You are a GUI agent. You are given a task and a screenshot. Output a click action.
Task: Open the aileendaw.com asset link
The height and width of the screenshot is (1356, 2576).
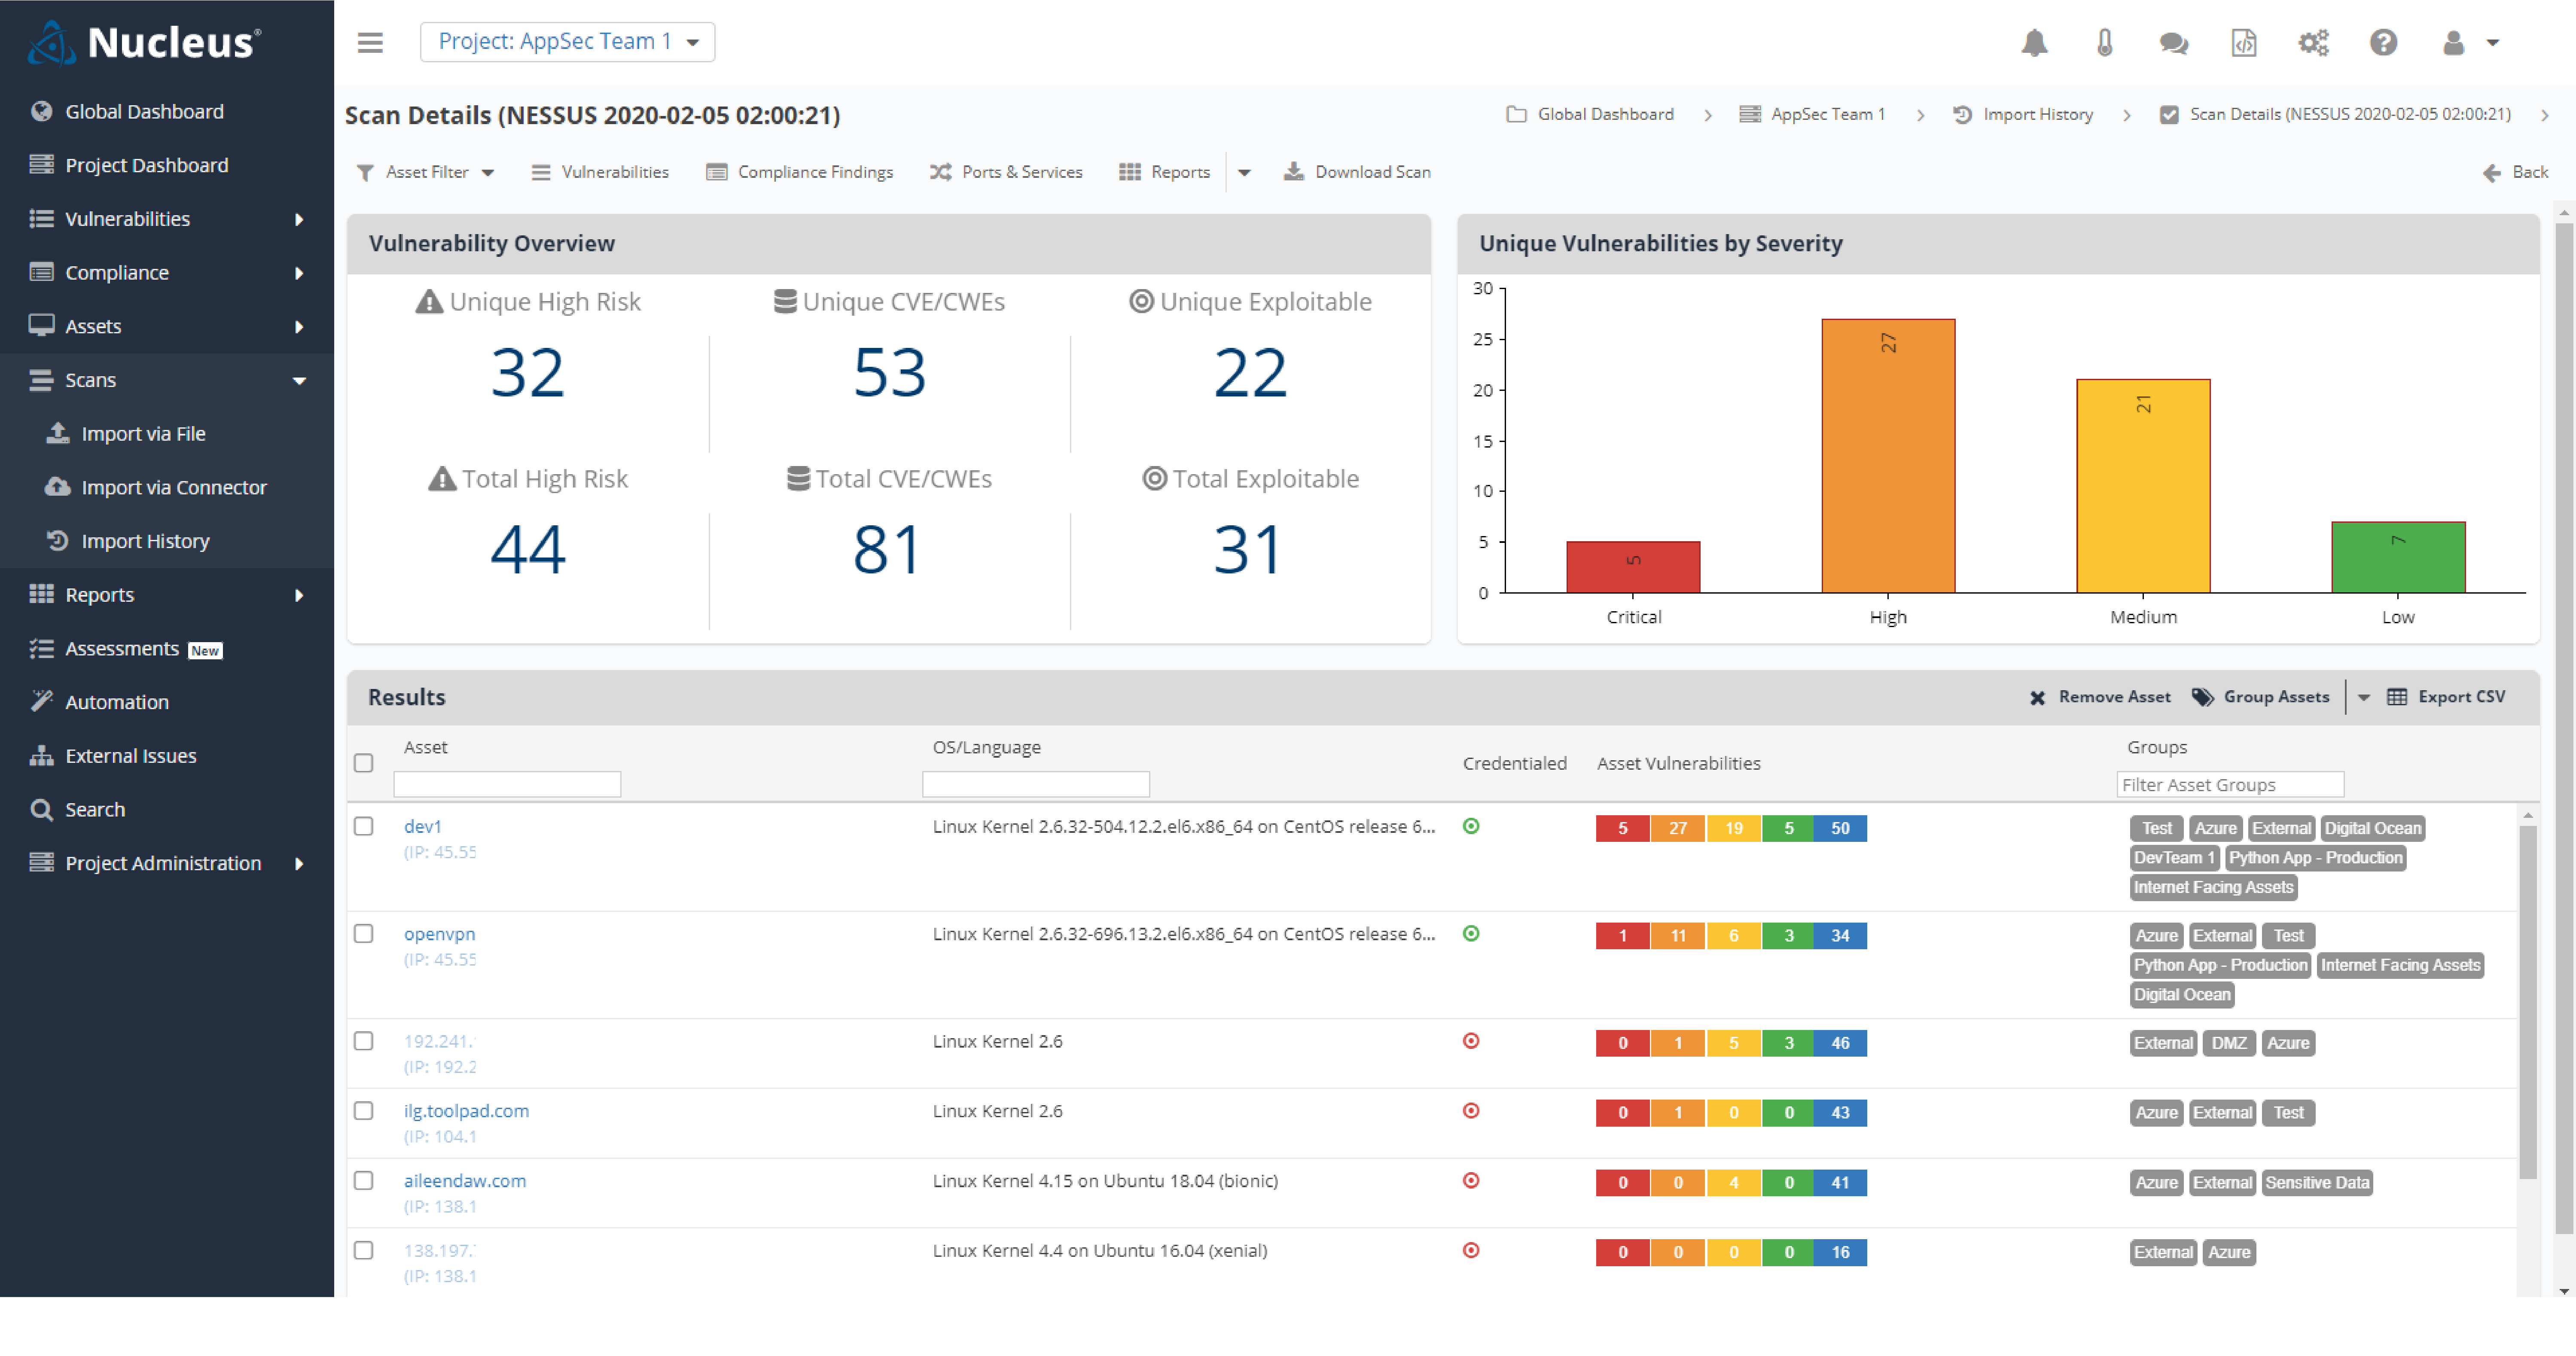(465, 1181)
